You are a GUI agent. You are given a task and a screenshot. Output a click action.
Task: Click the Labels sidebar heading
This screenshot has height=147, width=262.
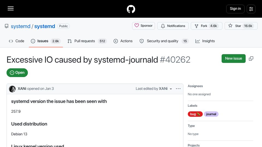point(192,106)
